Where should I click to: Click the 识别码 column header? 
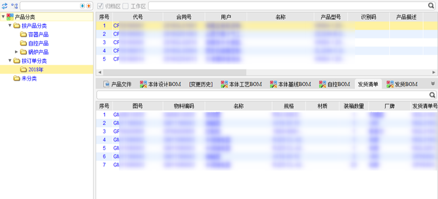point(368,17)
